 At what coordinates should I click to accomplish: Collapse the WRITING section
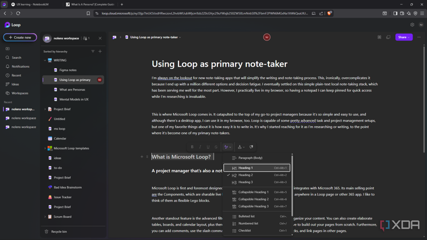[45, 61]
